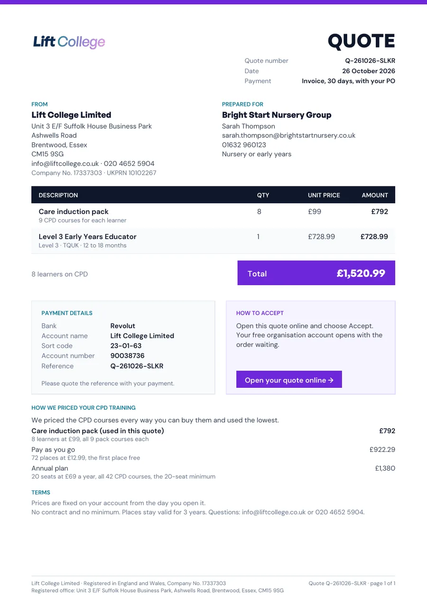Click the DESCRIPTION column header
The image size is (427, 605).
pos(58,195)
